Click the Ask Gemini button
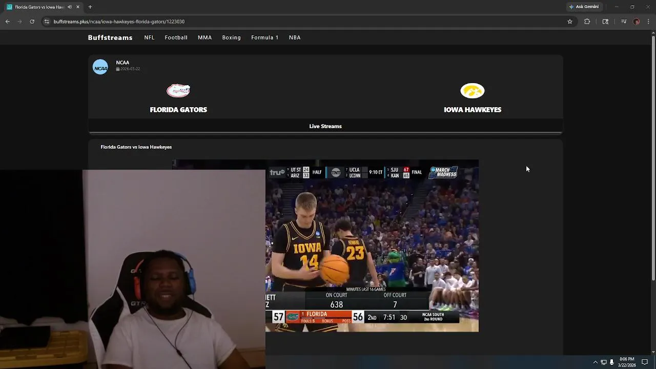This screenshot has width=656, height=369. pyautogui.click(x=584, y=7)
